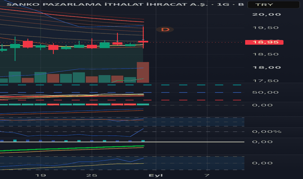303x179 pixels.
Task: Click the 18,00 price axis label
Action: tap(267, 68)
